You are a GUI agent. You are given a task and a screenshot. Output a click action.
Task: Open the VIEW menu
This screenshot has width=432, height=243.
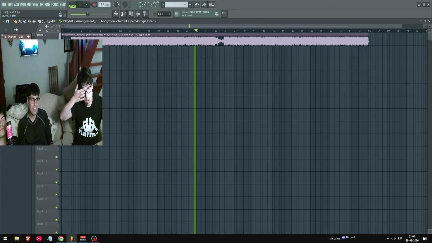[35, 5]
